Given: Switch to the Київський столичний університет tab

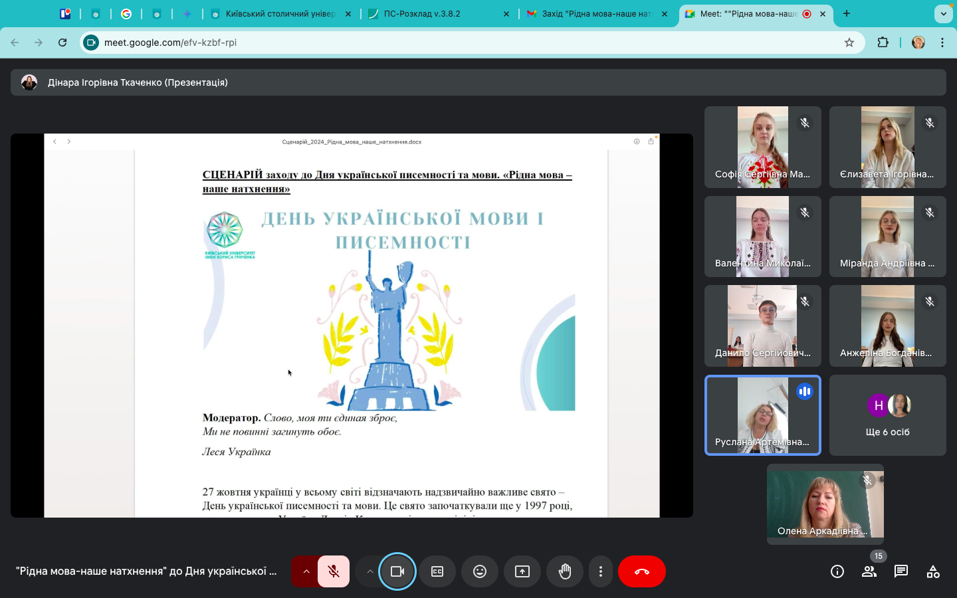Looking at the screenshot, I should (x=279, y=13).
